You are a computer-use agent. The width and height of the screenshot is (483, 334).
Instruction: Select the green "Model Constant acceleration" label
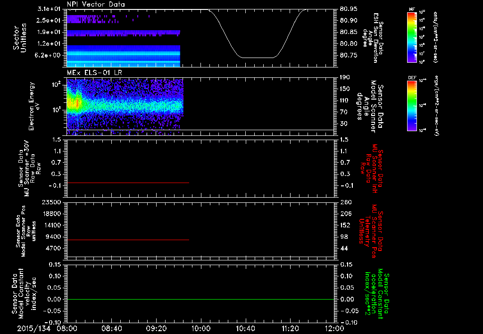click(377, 294)
